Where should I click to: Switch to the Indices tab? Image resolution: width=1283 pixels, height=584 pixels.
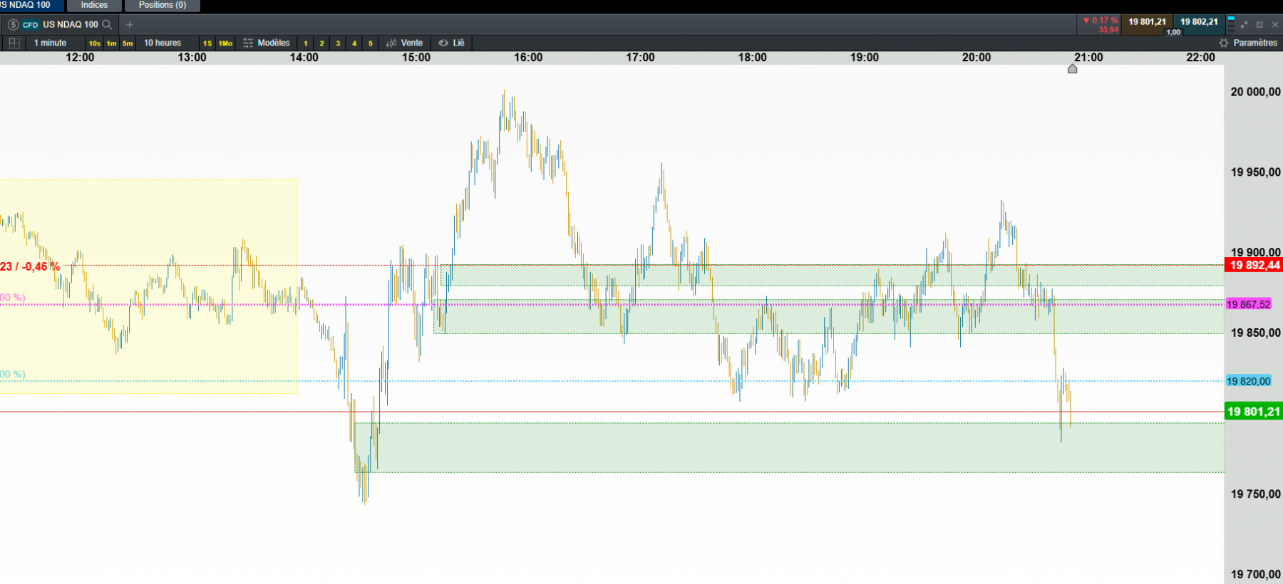pos(94,5)
